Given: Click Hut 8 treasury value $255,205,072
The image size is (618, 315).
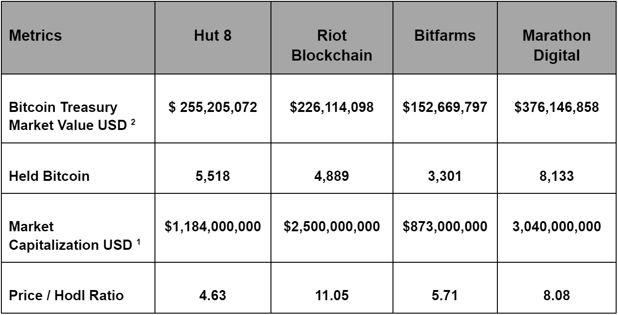Looking at the screenshot, I should pyautogui.click(x=213, y=108).
